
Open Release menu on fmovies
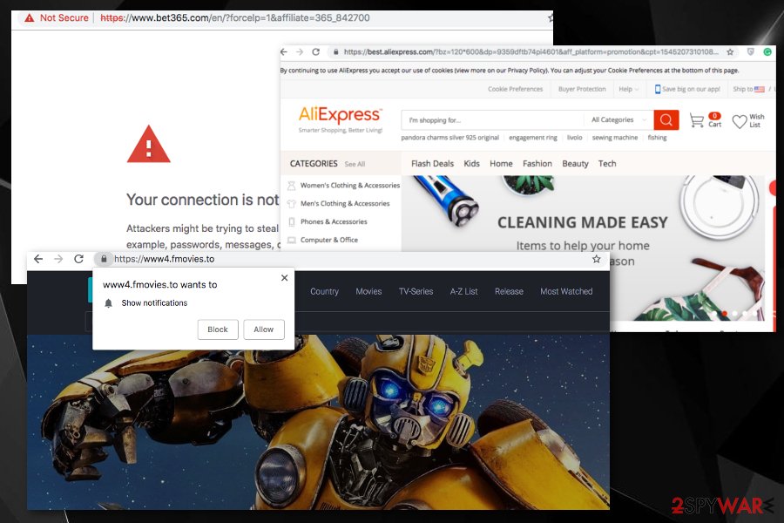pyautogui.click(x=509, y=291)
